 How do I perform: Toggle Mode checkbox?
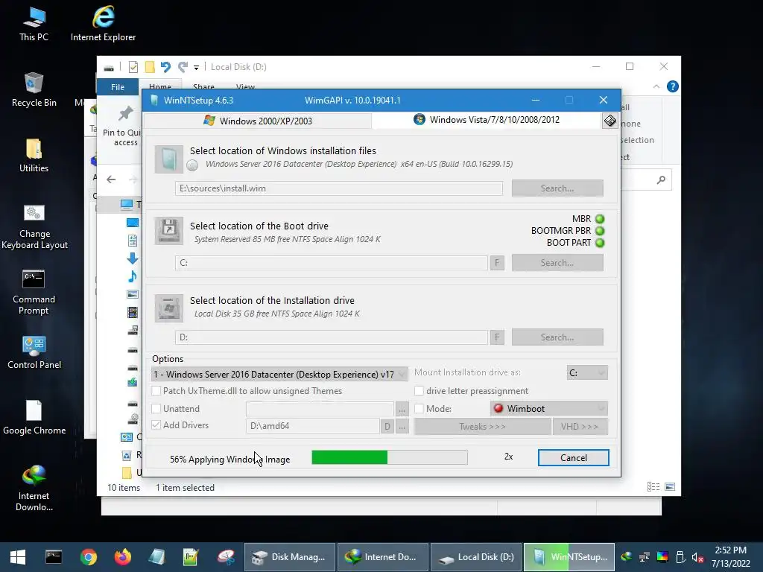coord(419,409)
